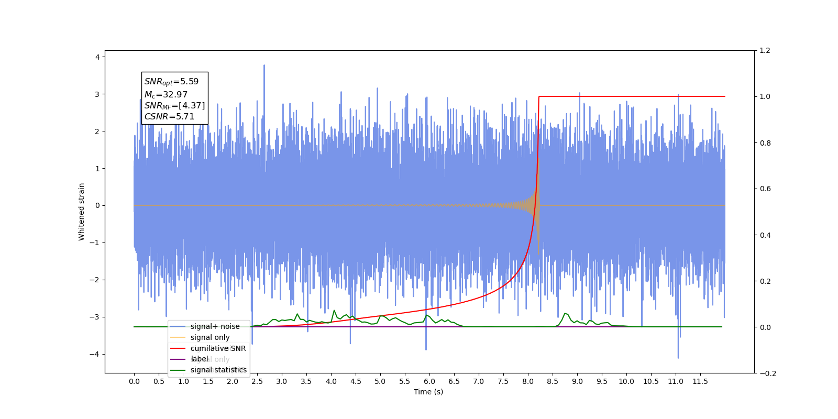Click the 8.0 tick on the time axis
This screenshot has width=838, height=419.
tap(528, 381)
